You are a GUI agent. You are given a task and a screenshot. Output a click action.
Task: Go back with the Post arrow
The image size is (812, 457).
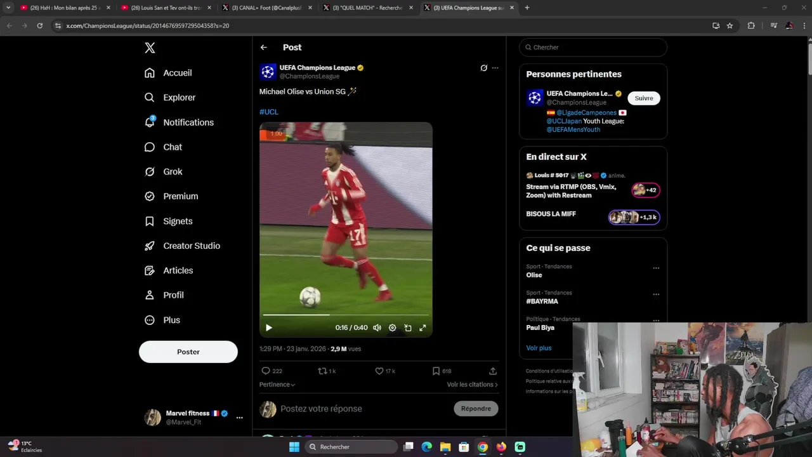click(264, 48)
